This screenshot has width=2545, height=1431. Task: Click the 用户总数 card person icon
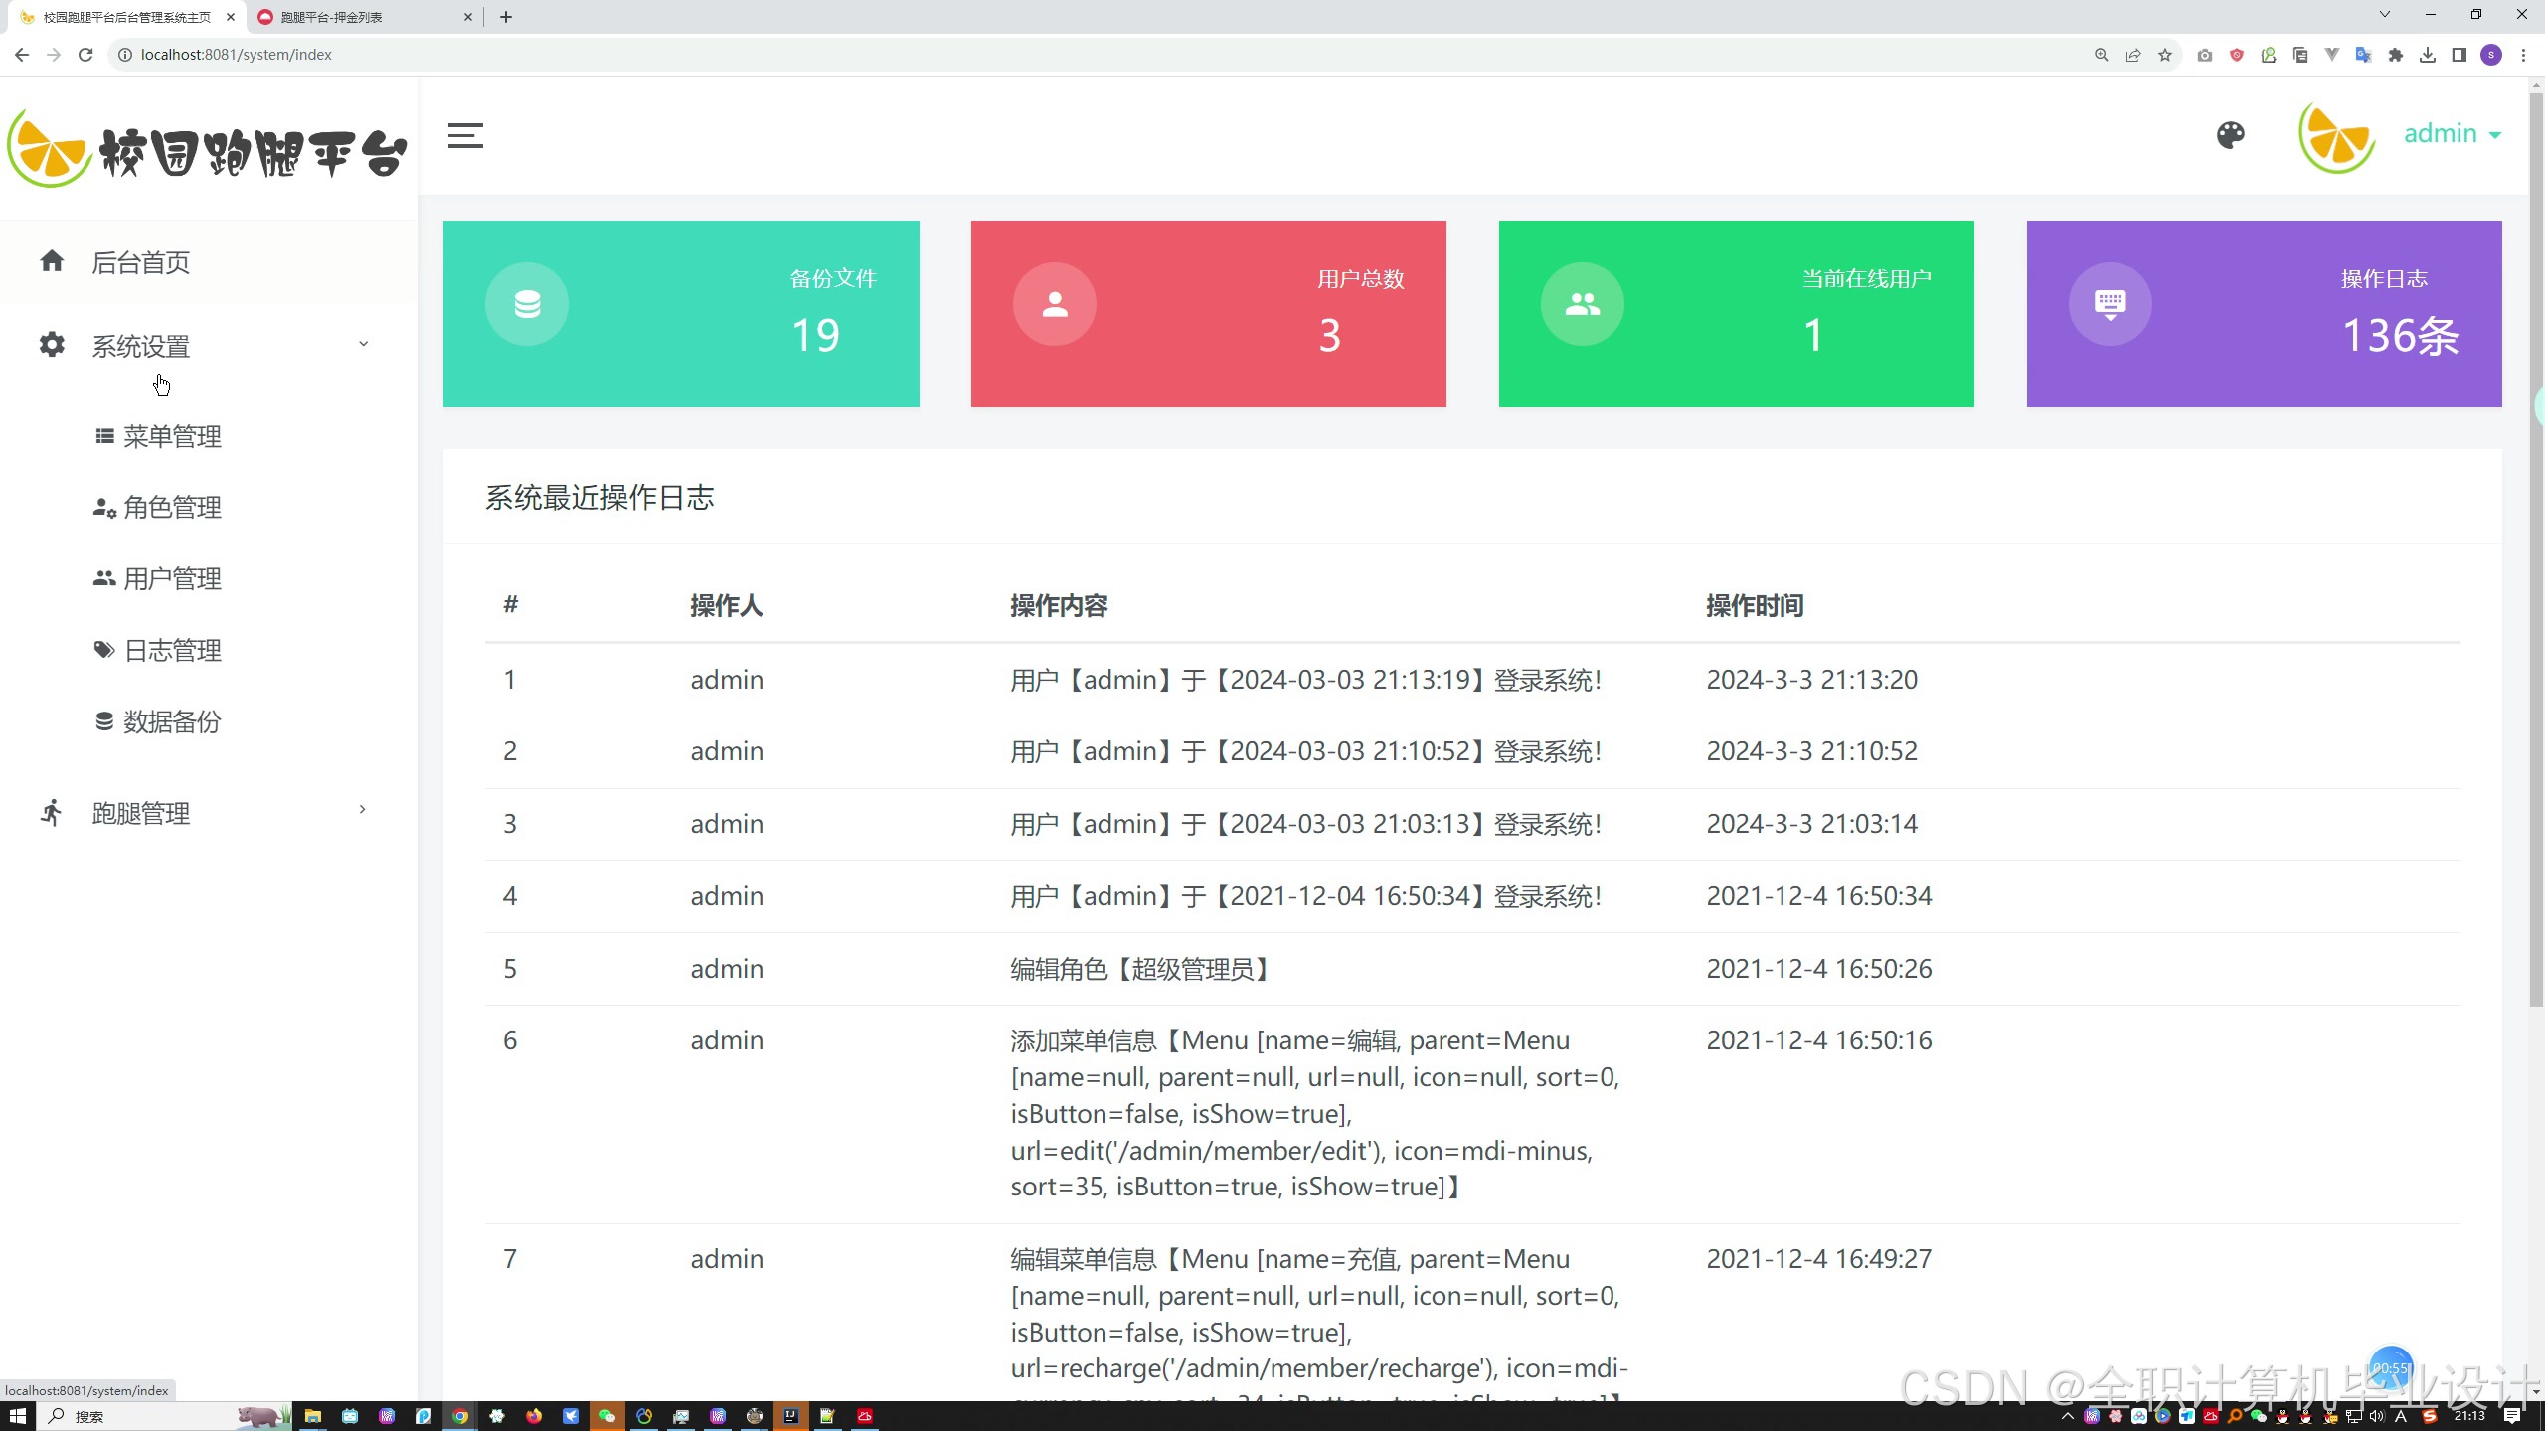tap(1055, 304)
